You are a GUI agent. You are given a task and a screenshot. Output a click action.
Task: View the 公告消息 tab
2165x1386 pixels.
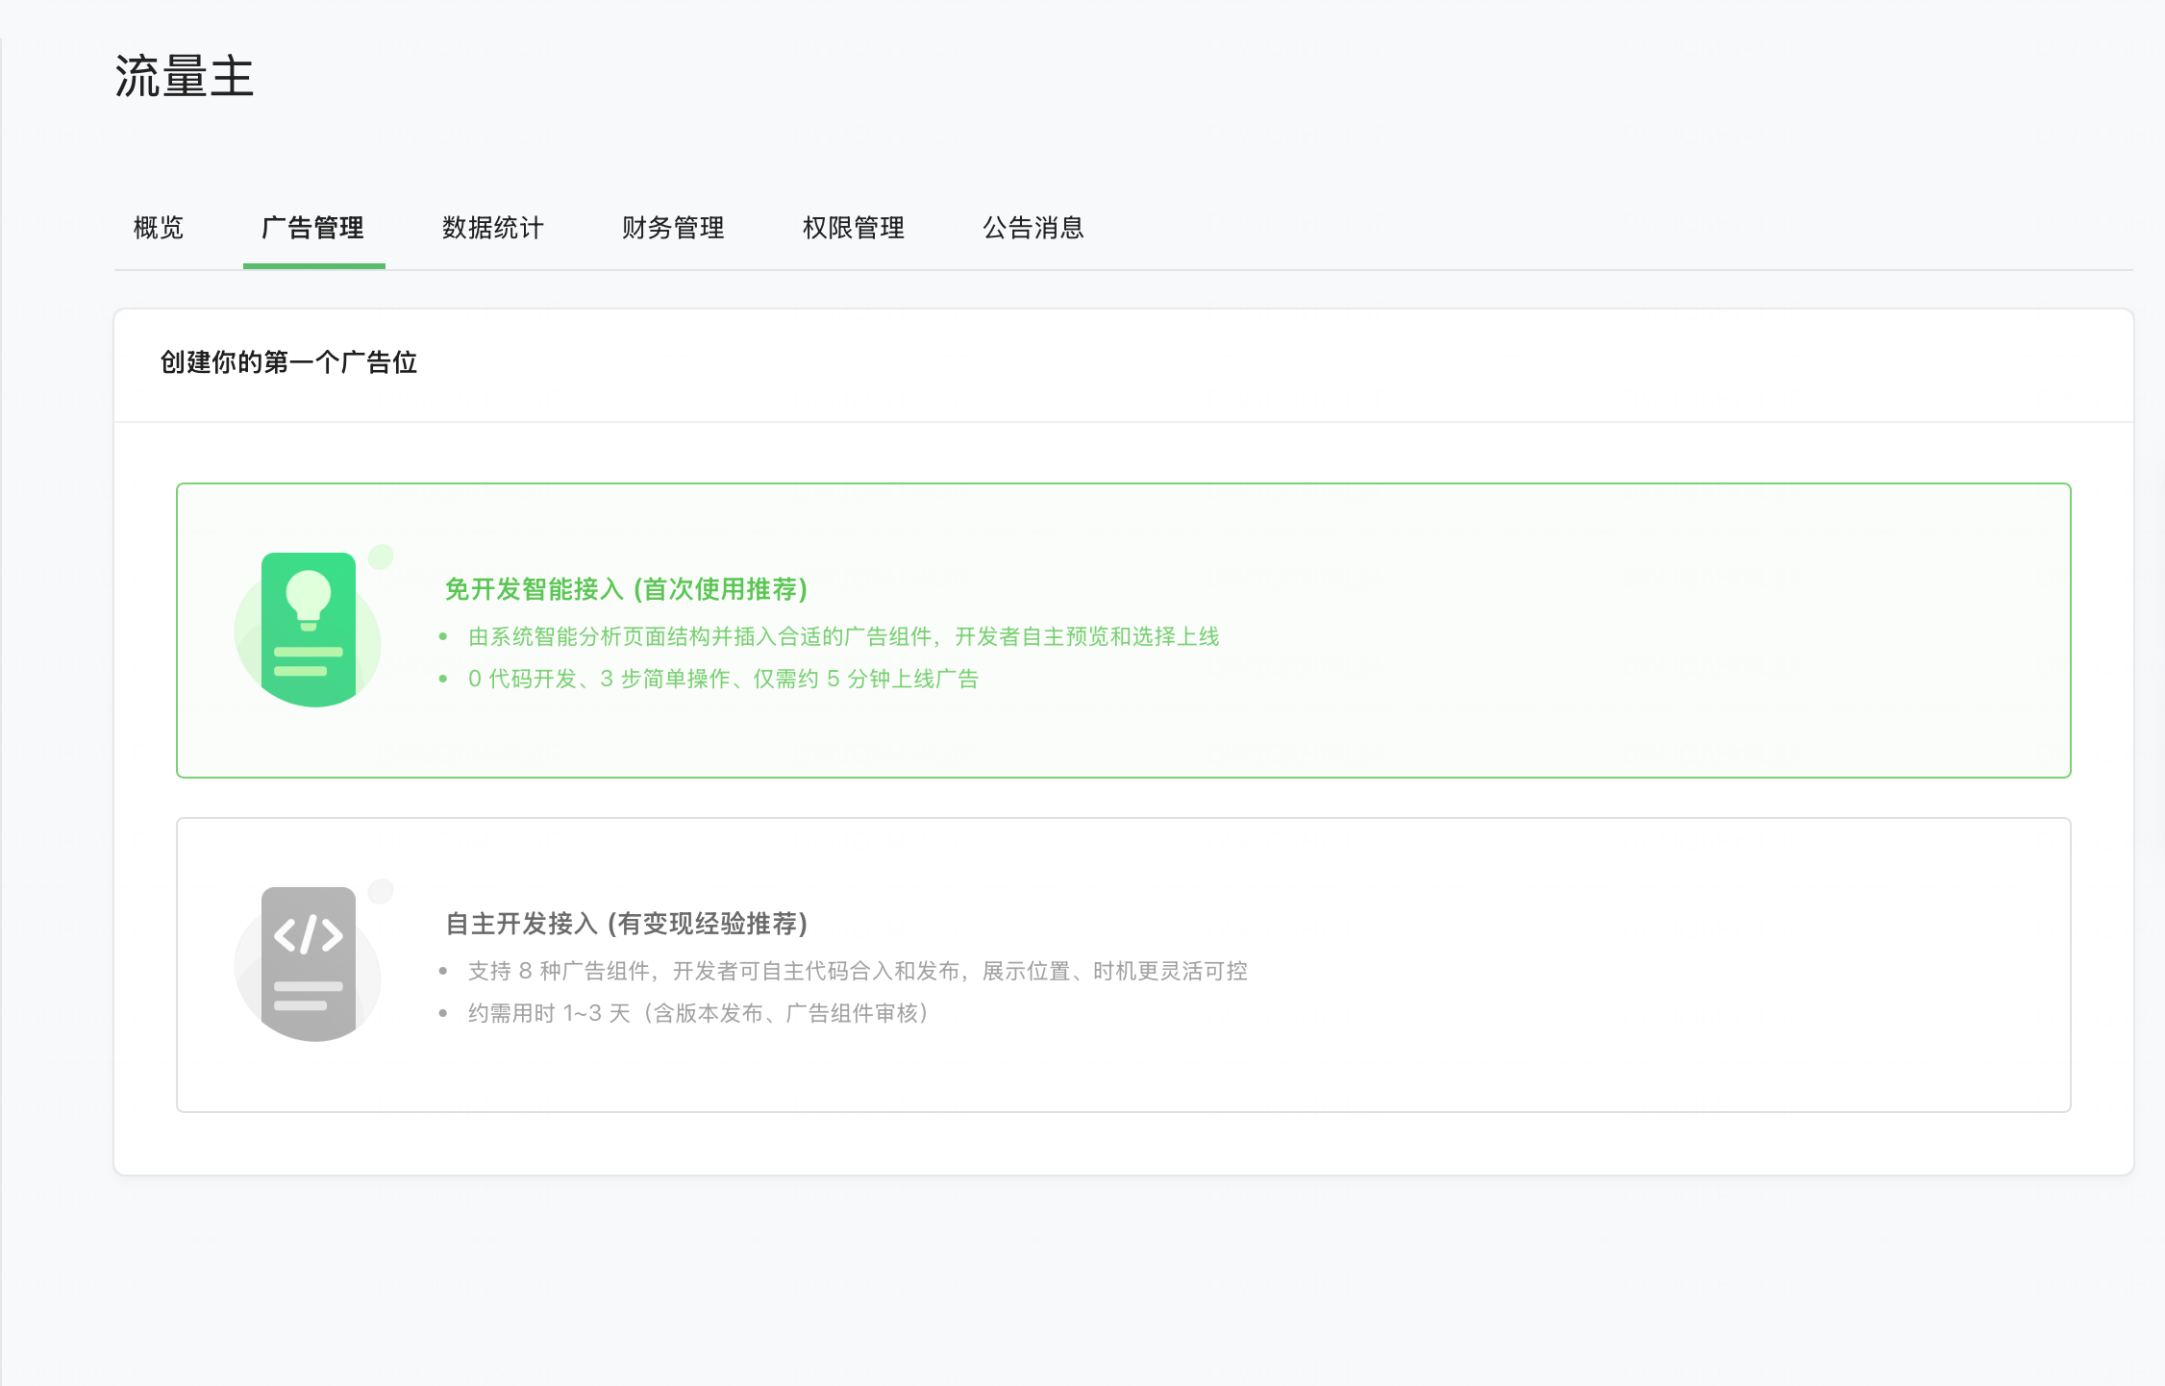pos(1033,228)
